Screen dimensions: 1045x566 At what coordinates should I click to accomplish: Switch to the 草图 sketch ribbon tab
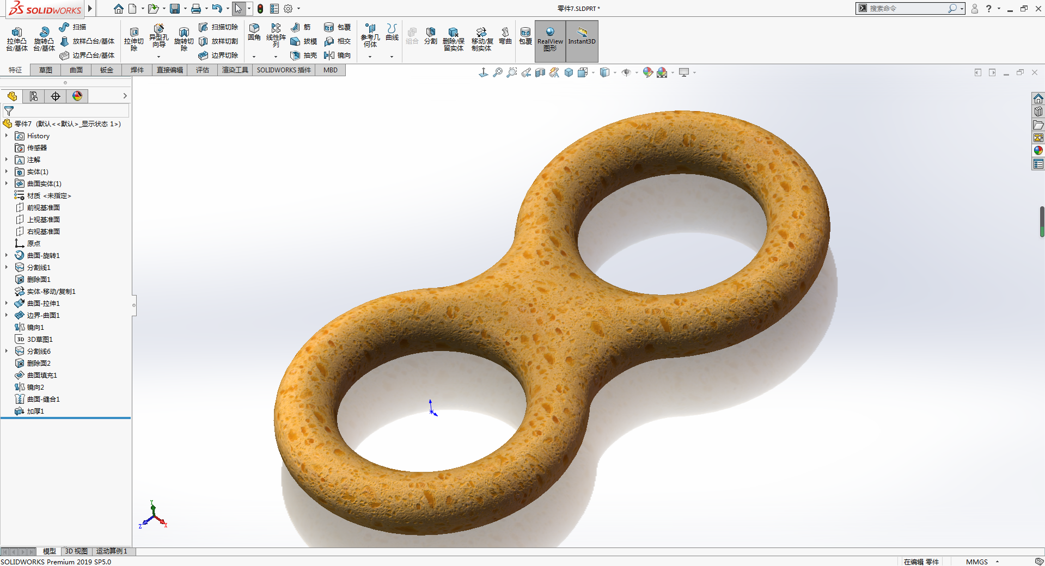coord(46,70)
